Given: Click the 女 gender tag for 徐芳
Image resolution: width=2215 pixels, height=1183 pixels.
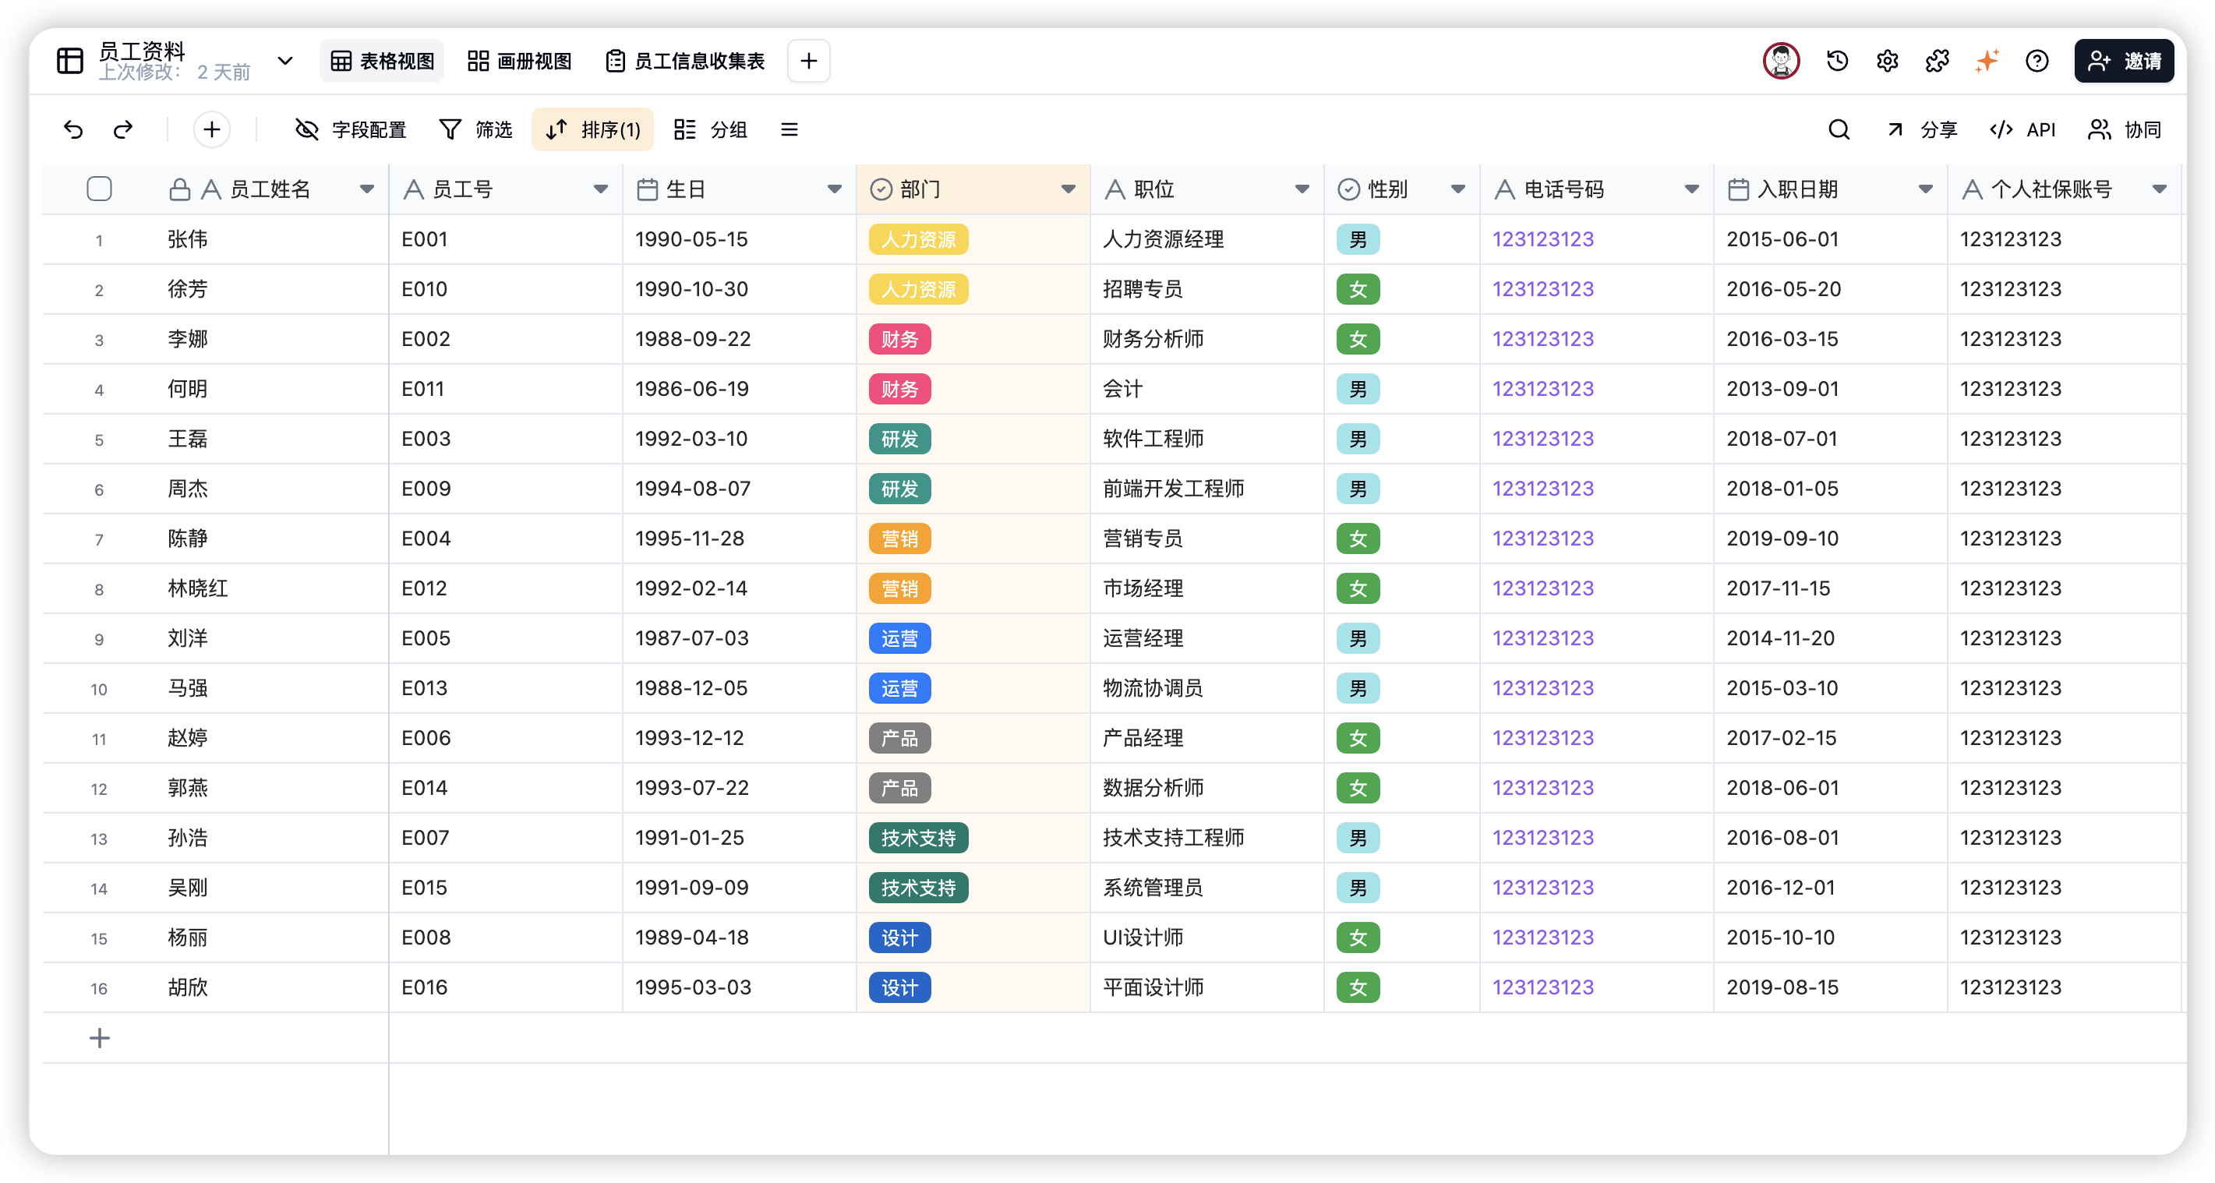Looking at the screenshot, I should pyautogui.click(x=1358, y=289).
